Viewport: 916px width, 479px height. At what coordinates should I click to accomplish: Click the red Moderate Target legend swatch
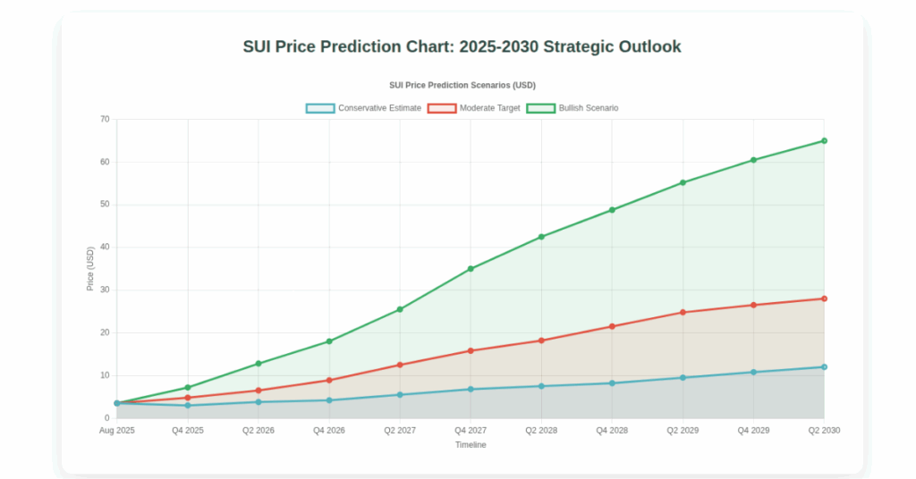pos(441,108)
